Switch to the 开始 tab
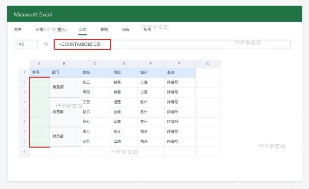 click(x=39, y=29)
